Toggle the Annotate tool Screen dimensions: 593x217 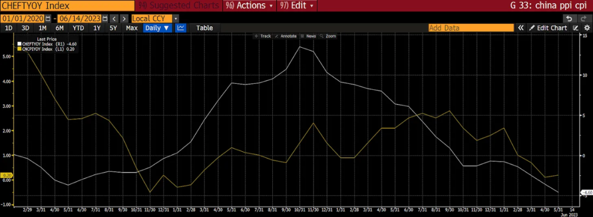pyautogui.click(x=286, y=36)
